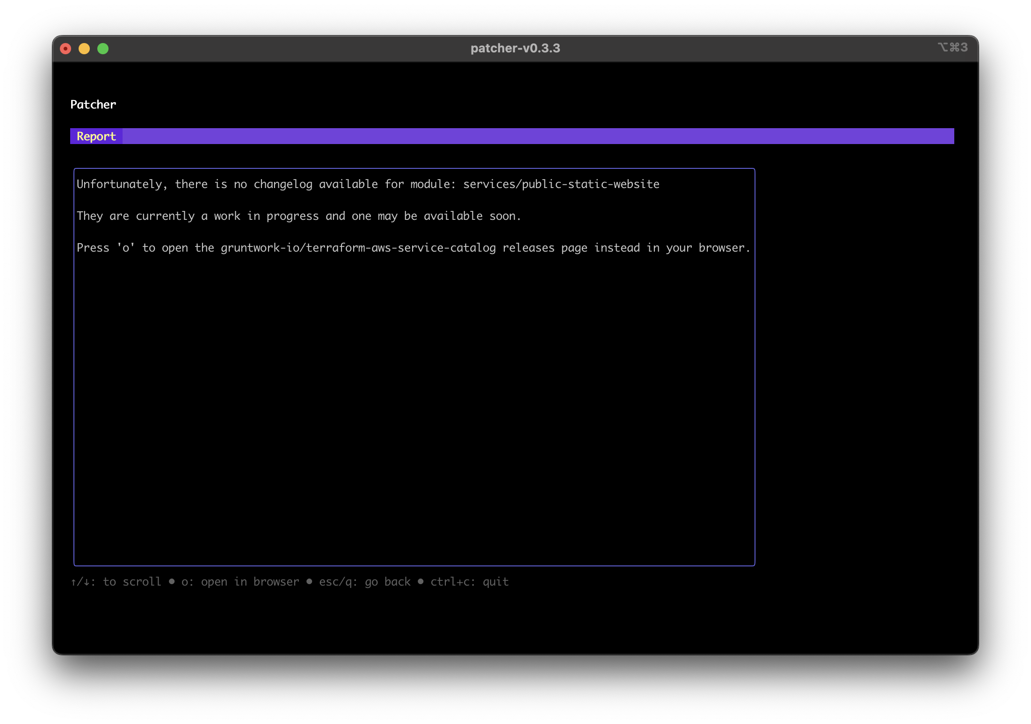Click the services/public-static-website module name
1031x724 pixels.
(561, 184)
